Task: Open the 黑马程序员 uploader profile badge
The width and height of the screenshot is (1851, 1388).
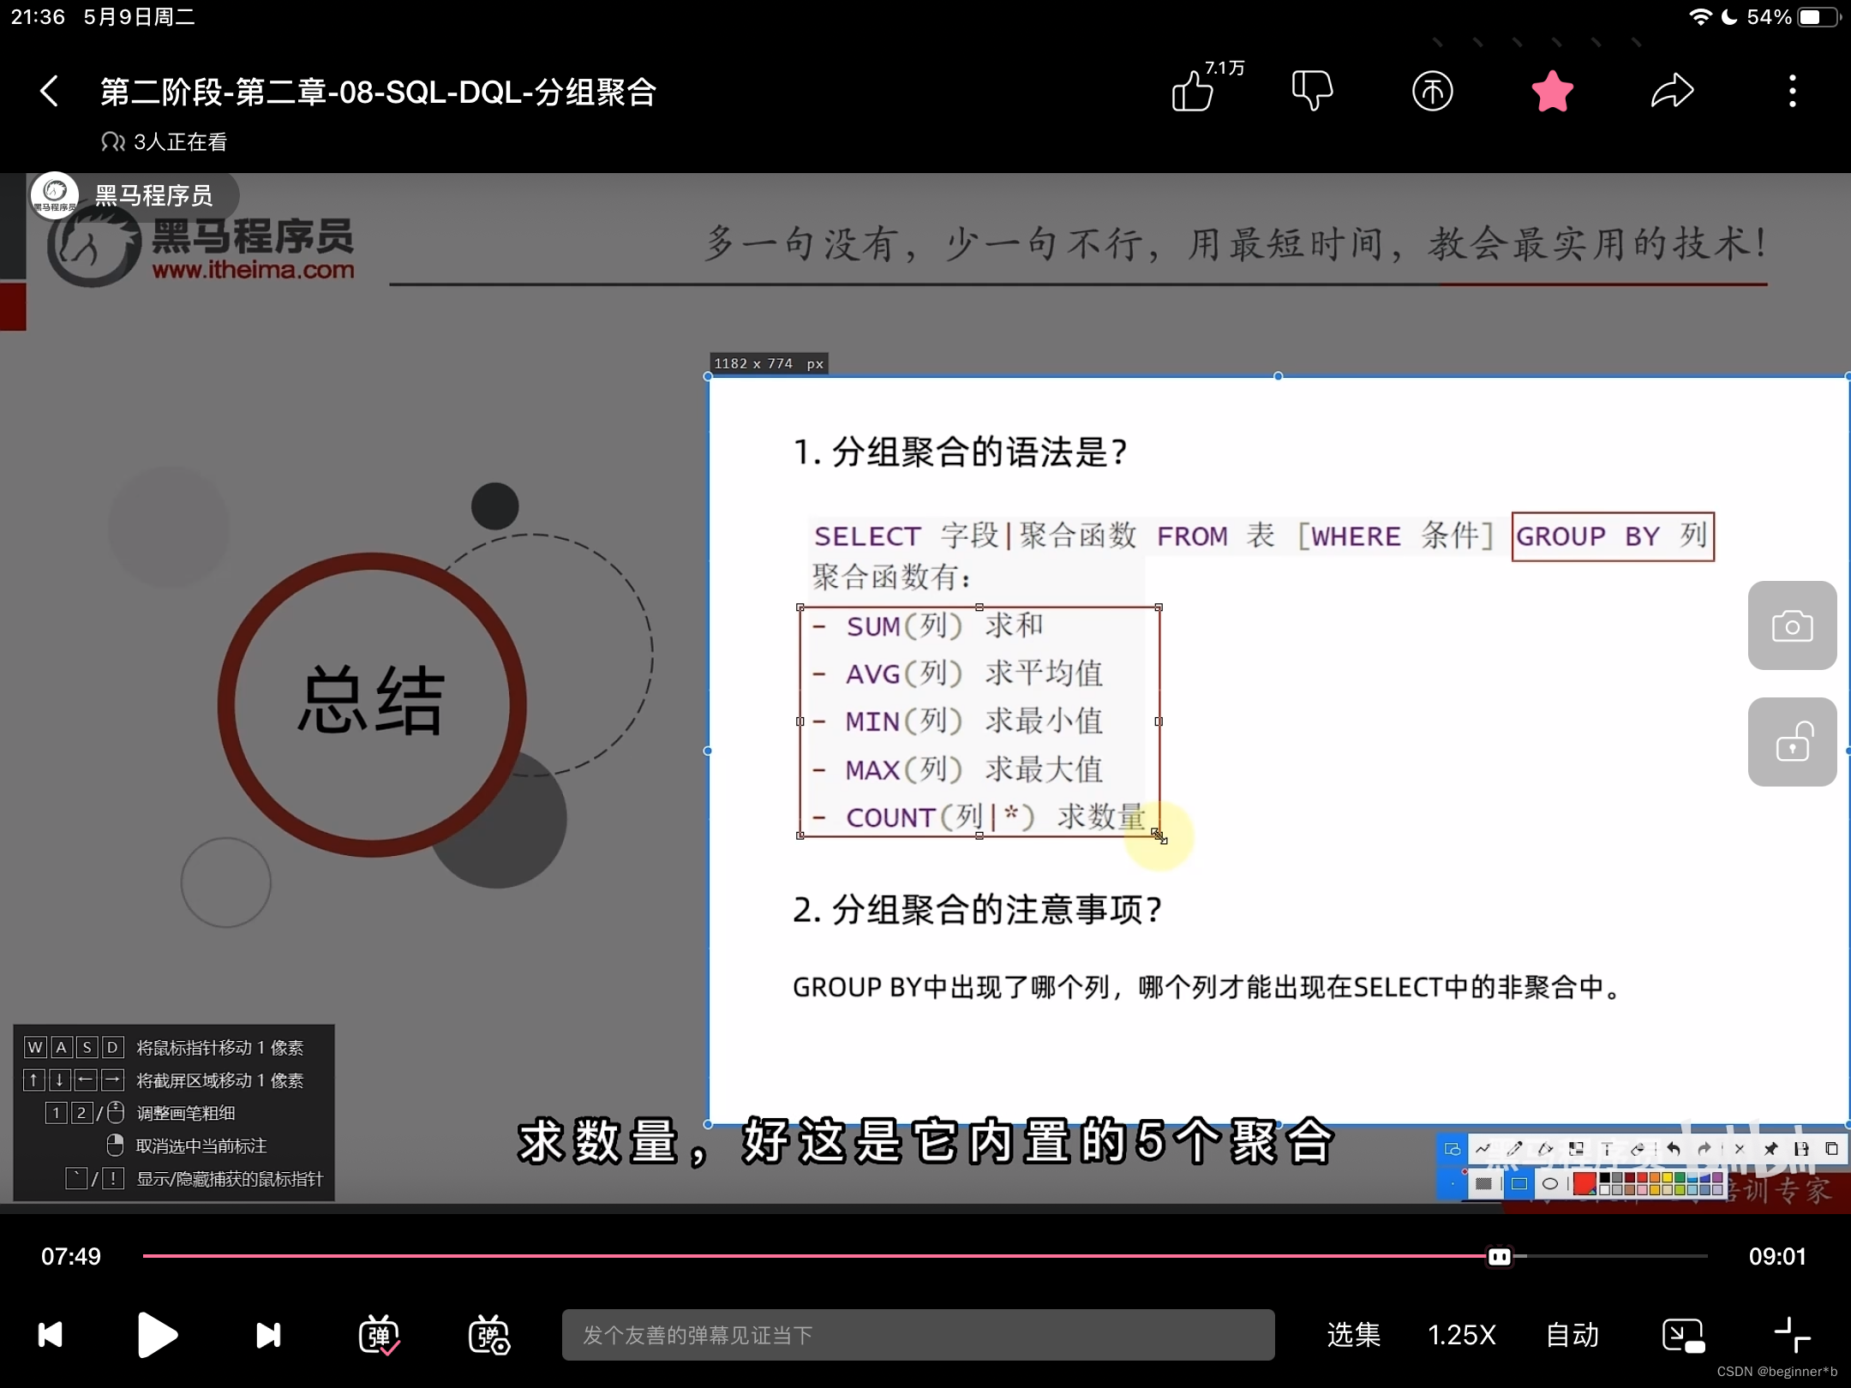Action: 134,195
